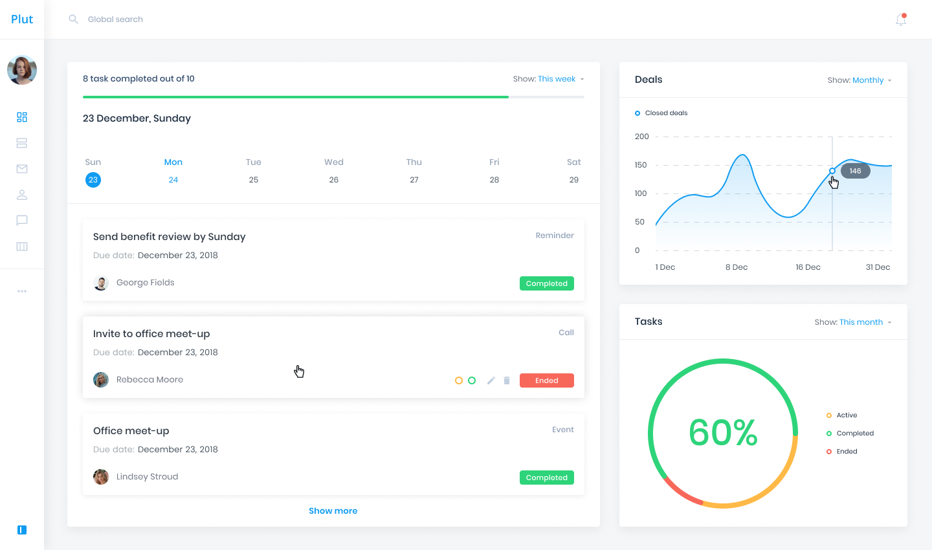The image size is (932, 550).
Task: Open the more options menu in sidebar
Action: tap(22, 291)
